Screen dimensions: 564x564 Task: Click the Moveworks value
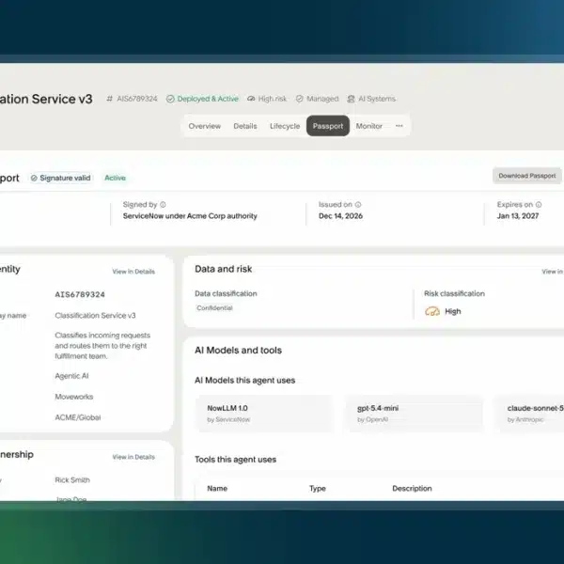[x=73, y=397]
